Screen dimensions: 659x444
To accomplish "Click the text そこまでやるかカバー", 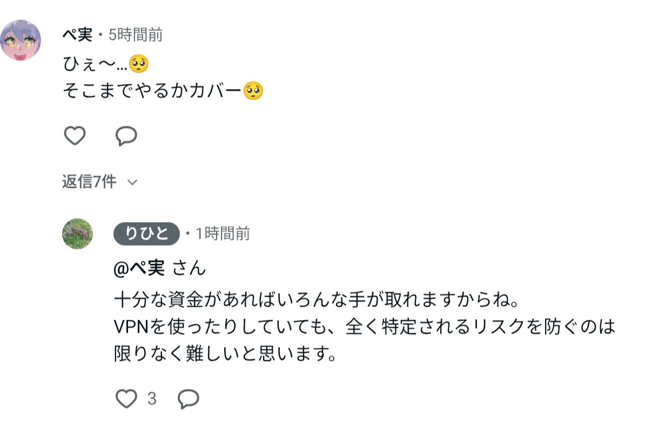I will pos(152,90).
